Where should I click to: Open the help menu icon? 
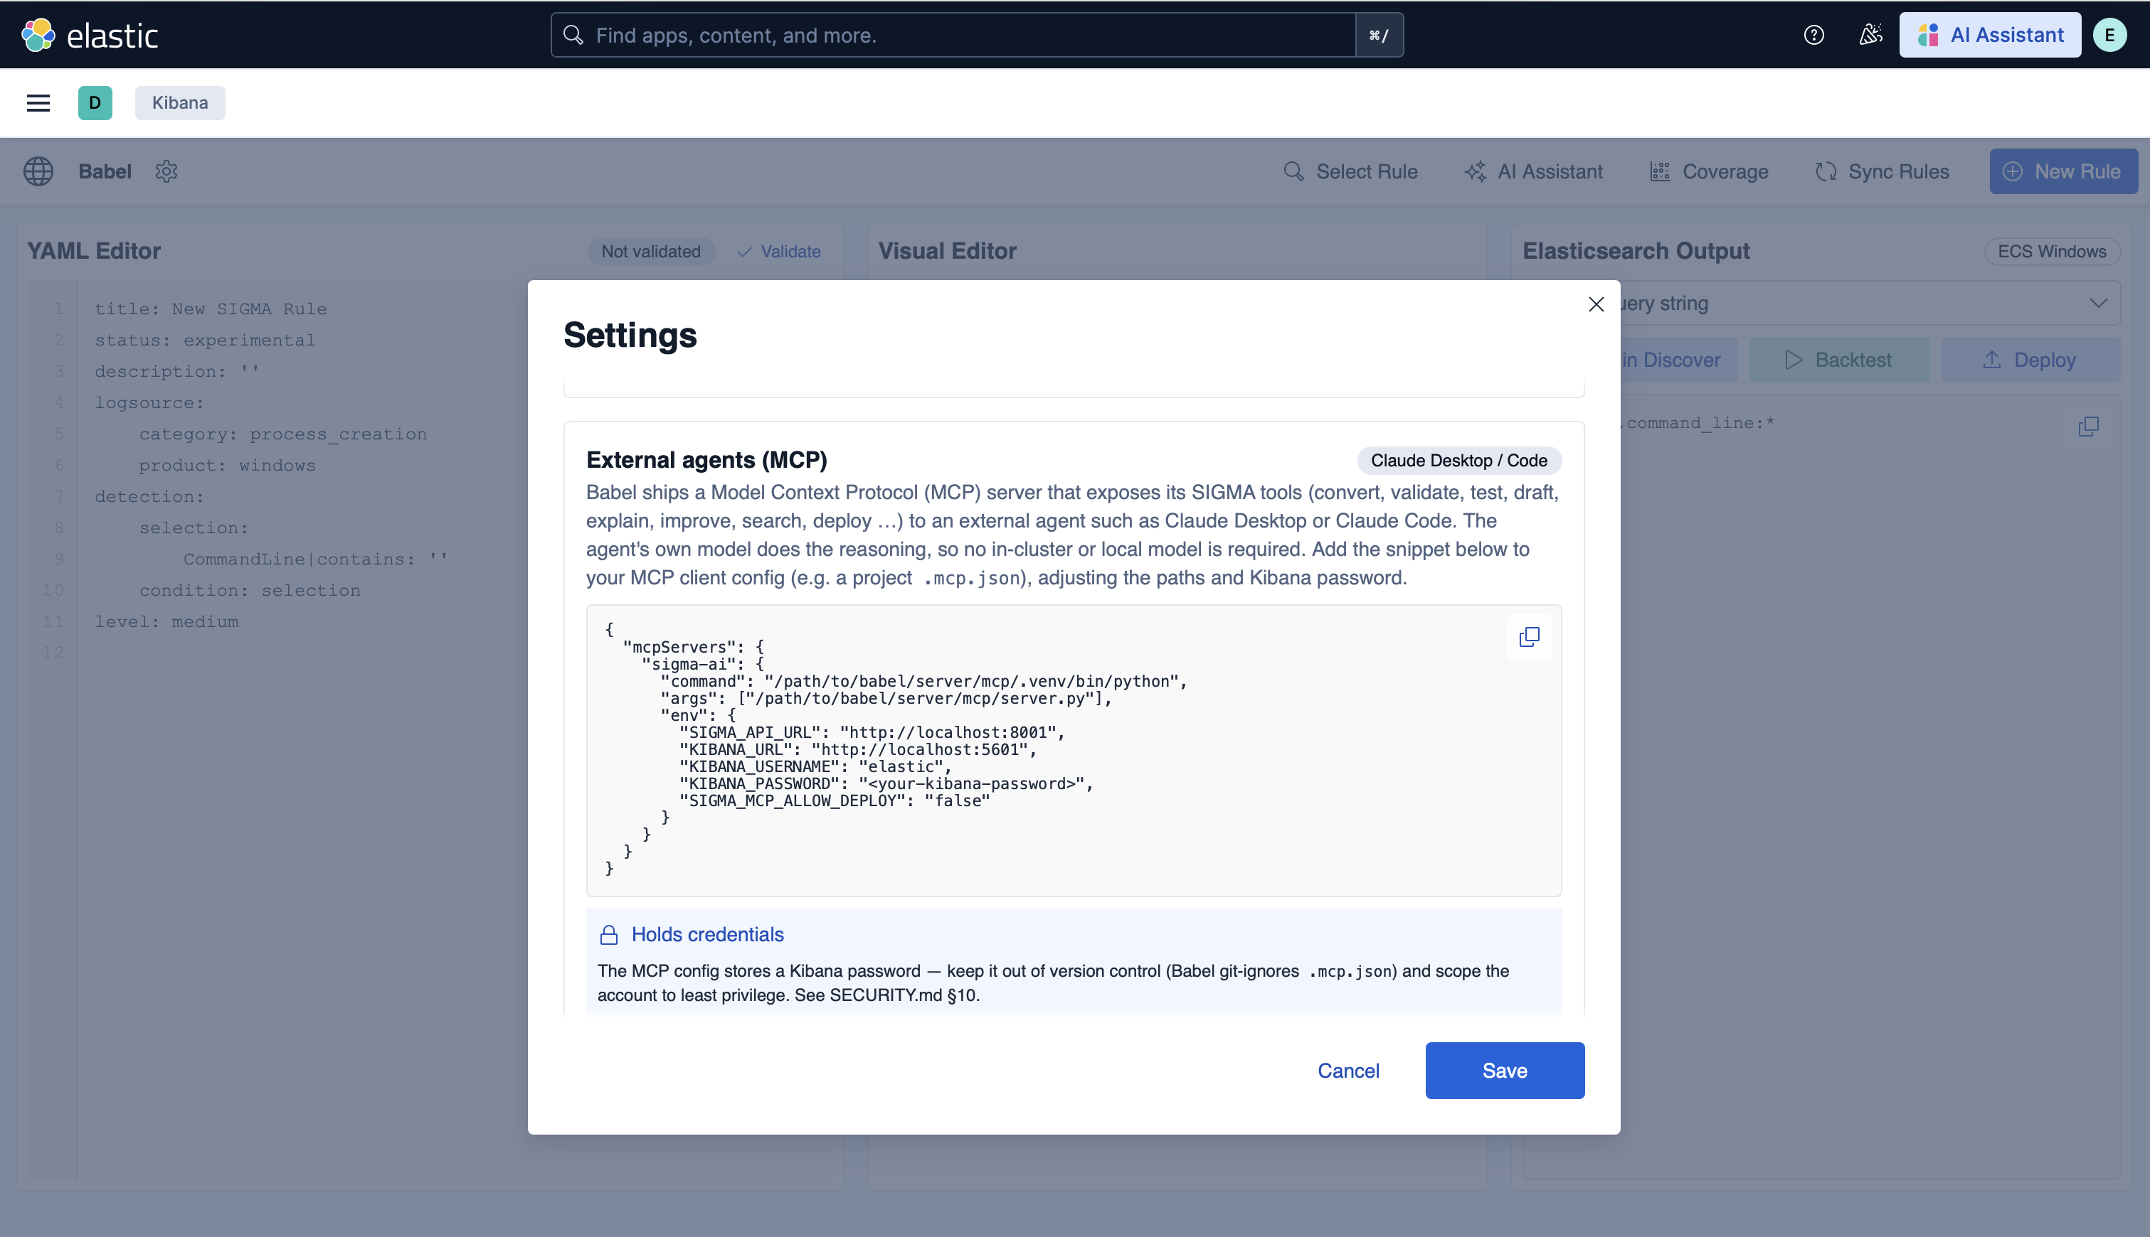(1813, 35)
